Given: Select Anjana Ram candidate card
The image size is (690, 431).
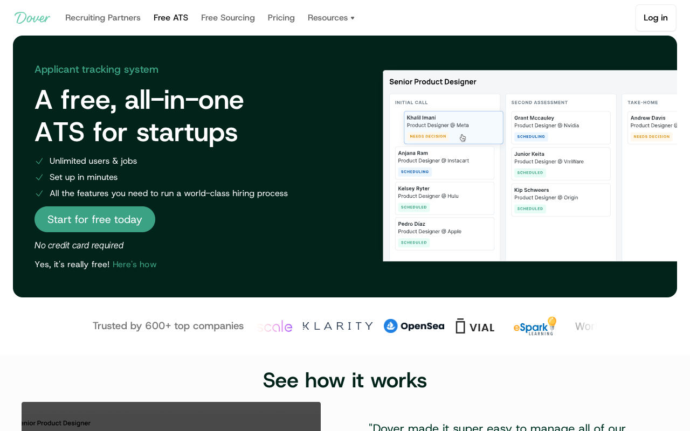Looking at the screenshot, I should 445,163.
